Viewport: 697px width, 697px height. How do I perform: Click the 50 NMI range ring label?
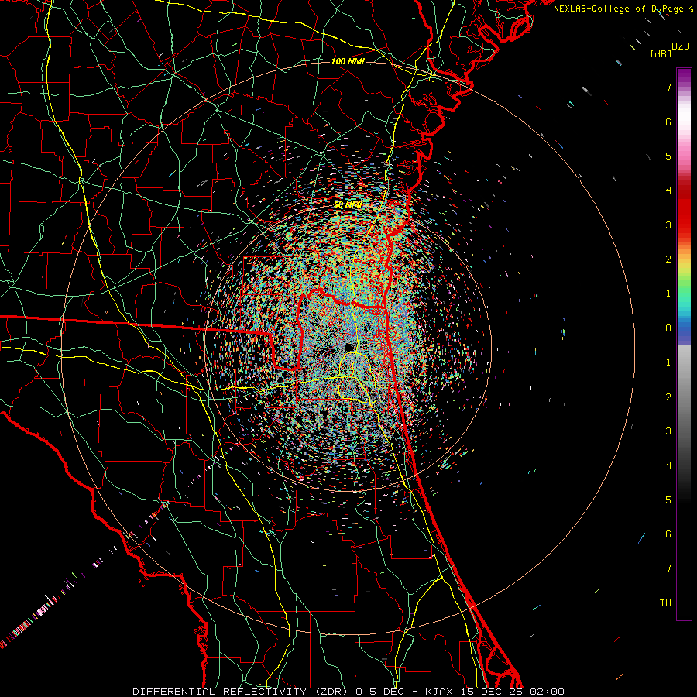point(348,205)
